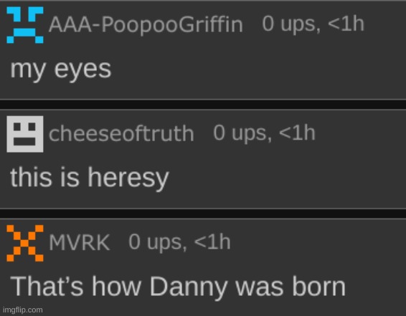
Task: Open MVRK's user profile
Action: [79, 243]
